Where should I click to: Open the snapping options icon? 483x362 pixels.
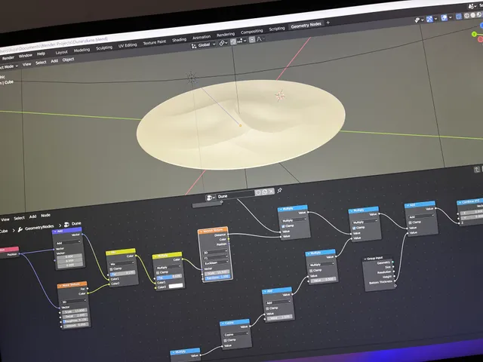pos(241,41)
